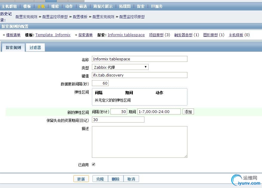Click the 键值 field ifx.tab.discovery

click(140, 75)
